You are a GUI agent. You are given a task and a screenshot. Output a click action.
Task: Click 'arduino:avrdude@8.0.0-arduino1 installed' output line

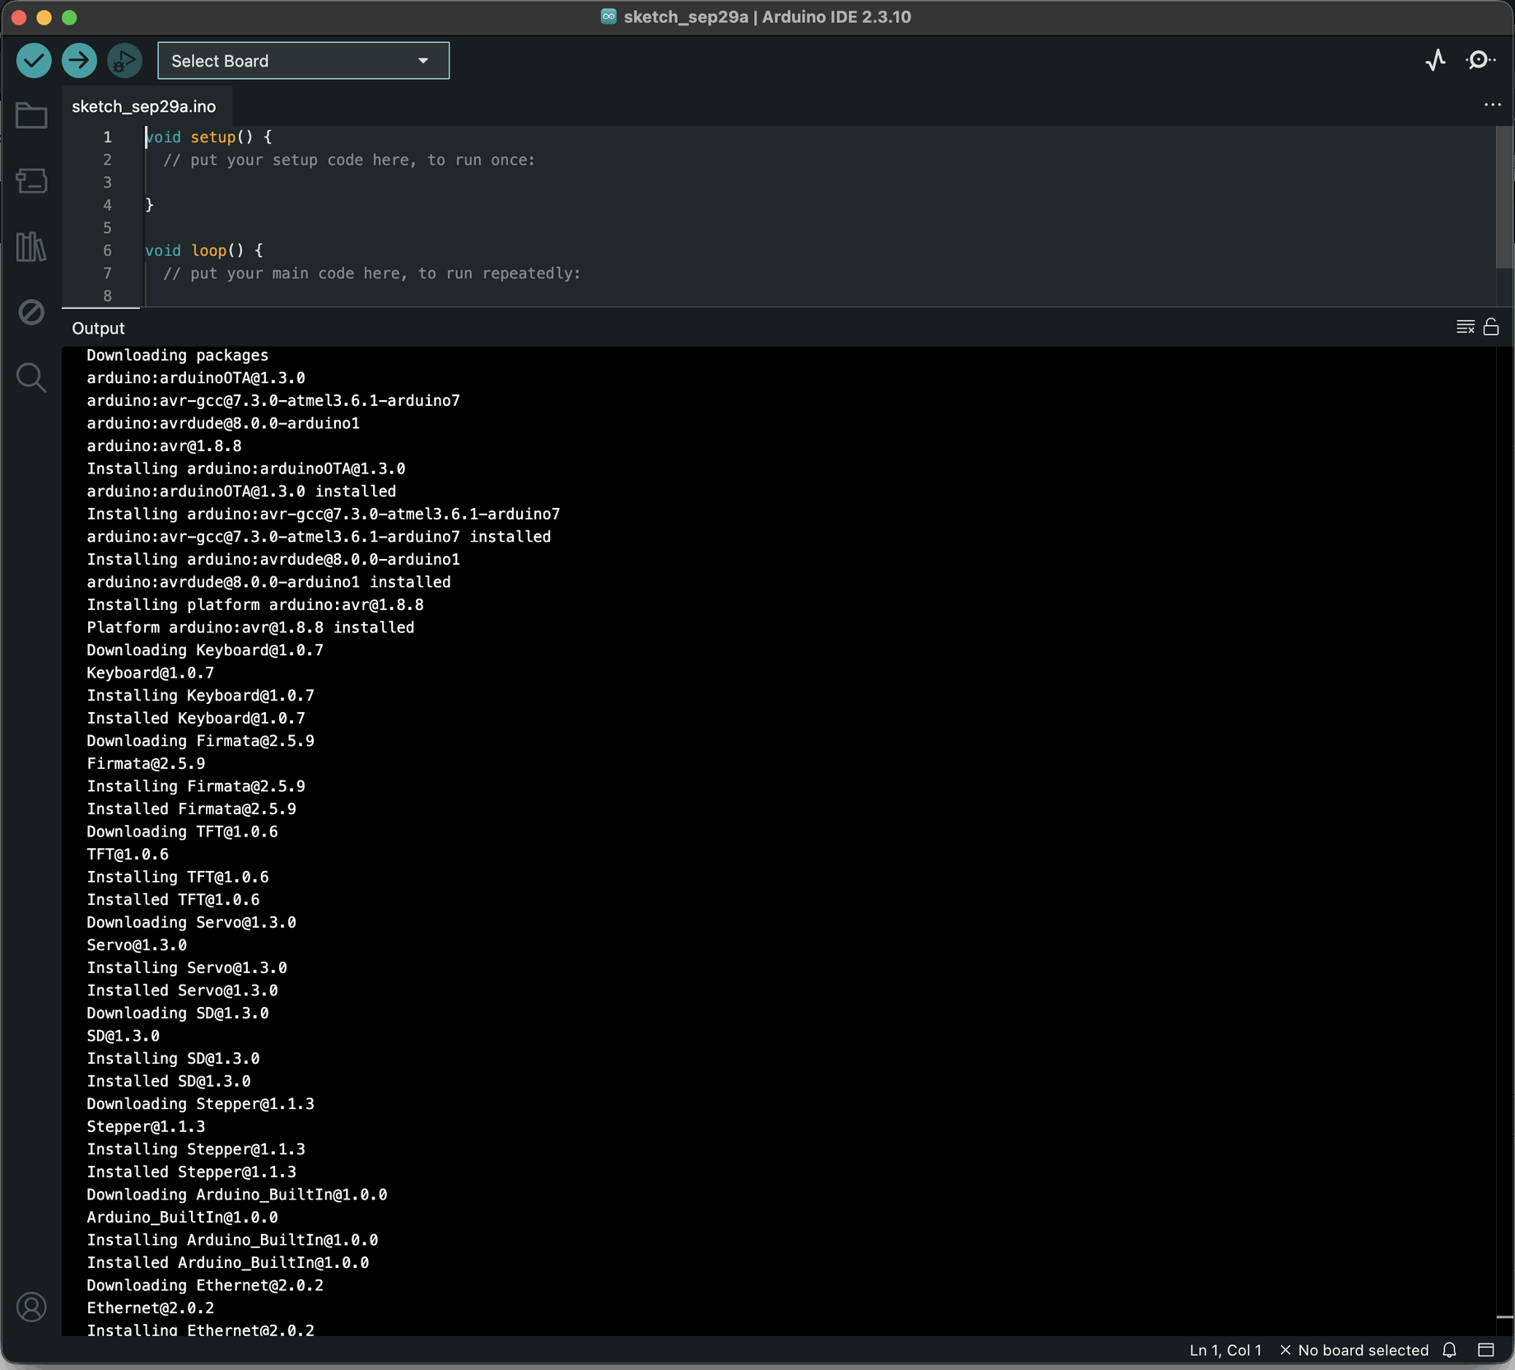tap(268, 582)
